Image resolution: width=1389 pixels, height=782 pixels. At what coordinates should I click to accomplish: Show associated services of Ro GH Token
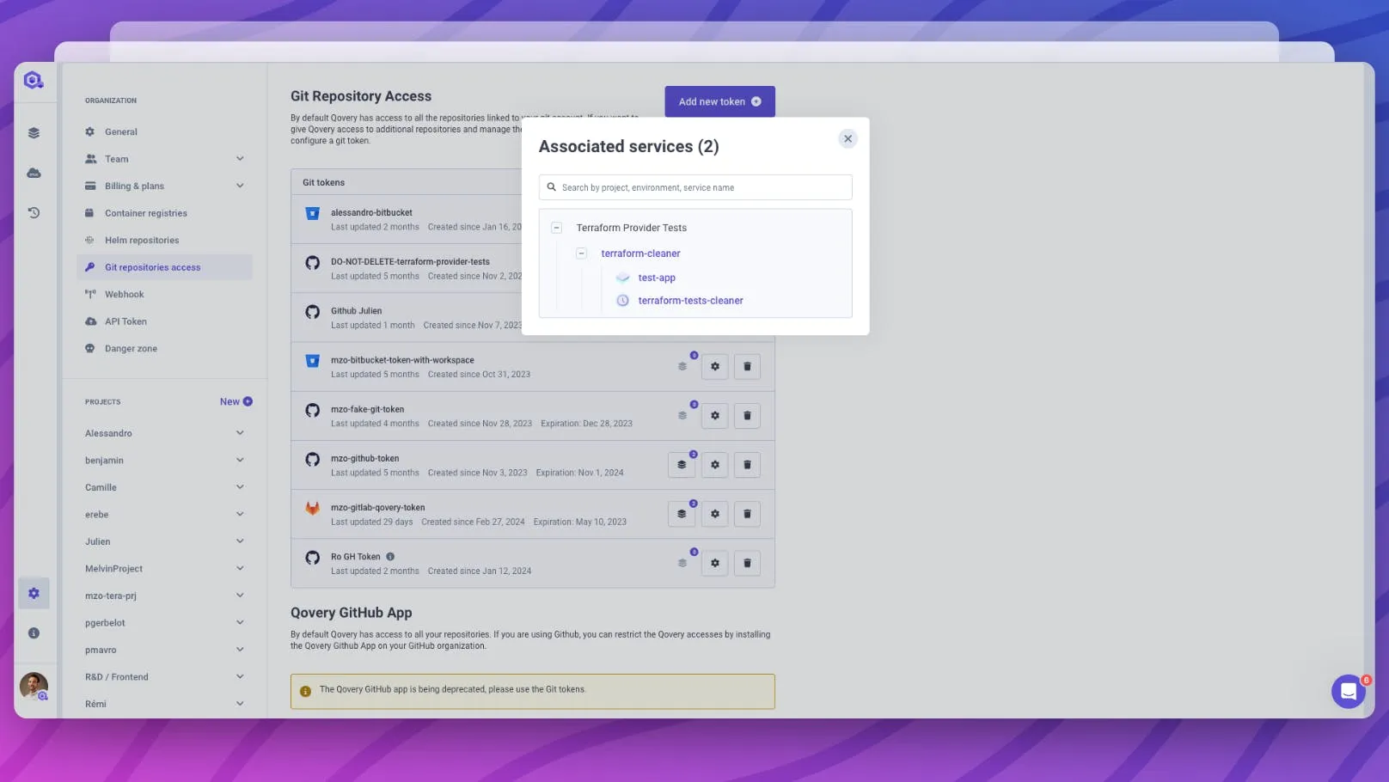(x=682, y=563)
